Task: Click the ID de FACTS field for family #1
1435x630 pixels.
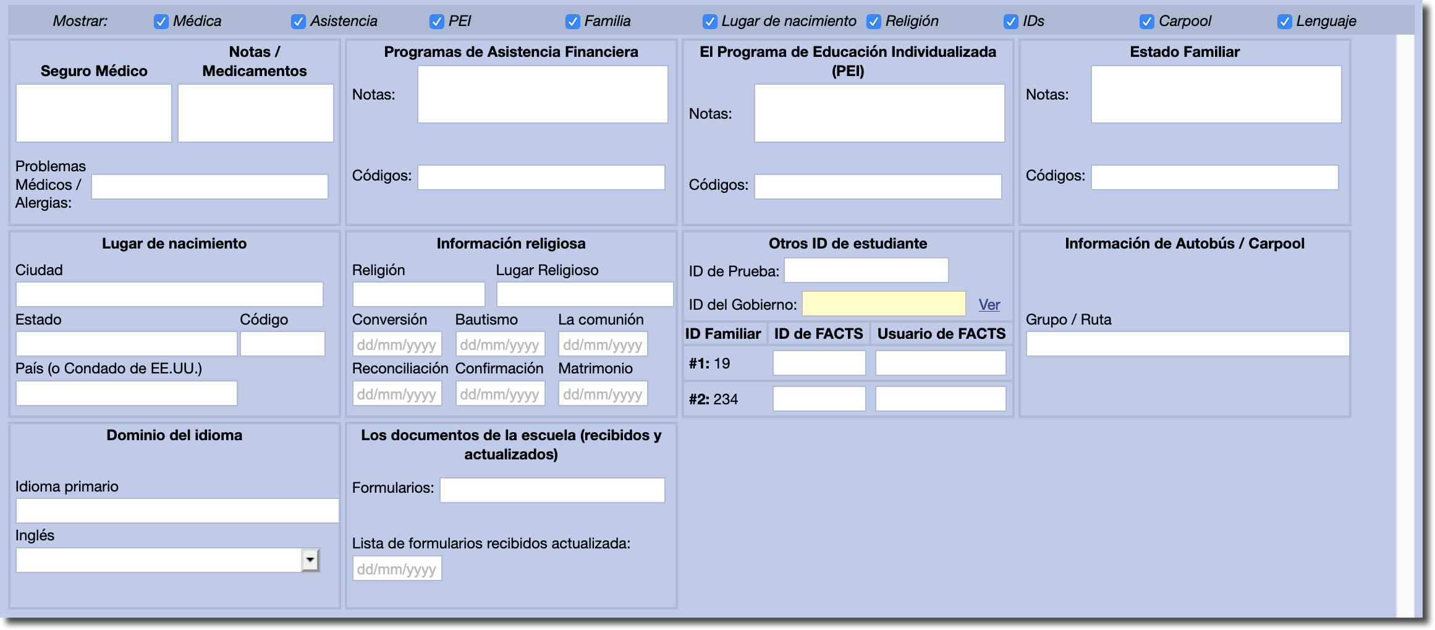Action: click(819, 363)
